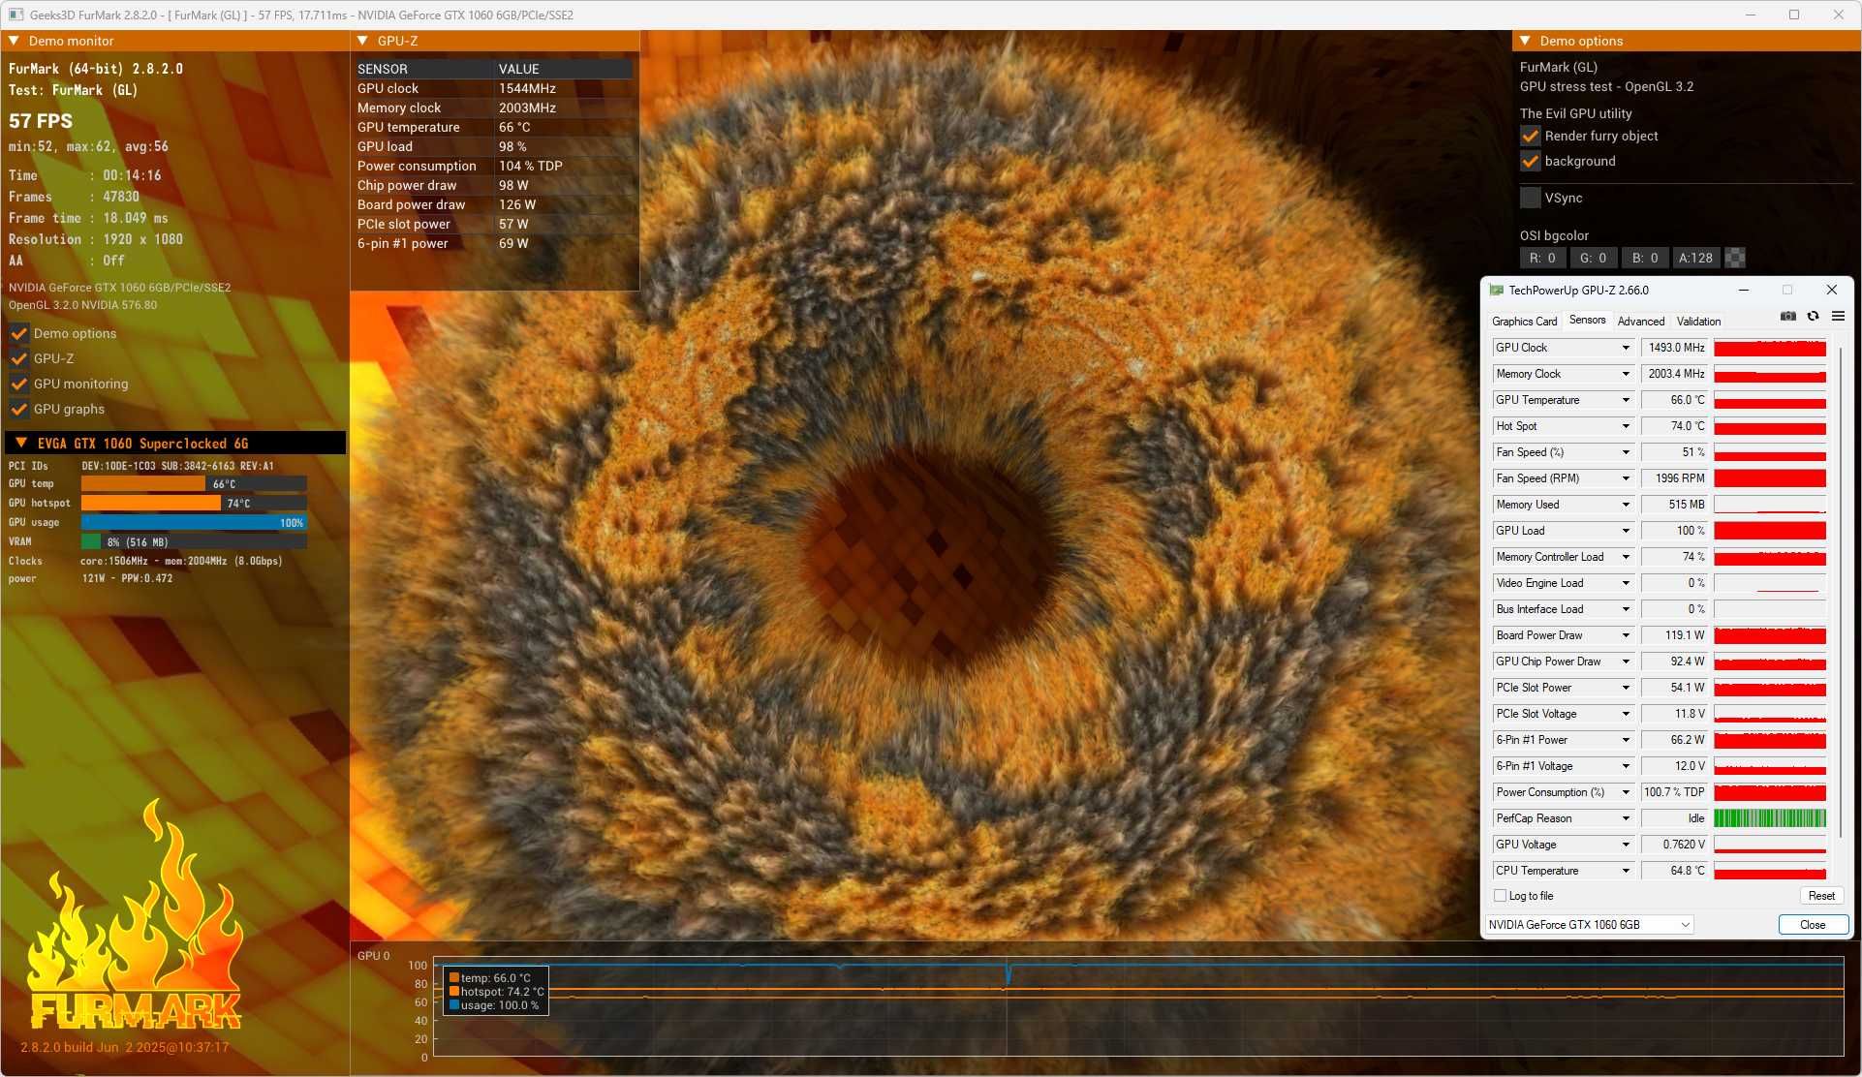Open the Fan Speed (RPM) sensor dropdown
1862x1077 pixels.
pos(1626,478)
